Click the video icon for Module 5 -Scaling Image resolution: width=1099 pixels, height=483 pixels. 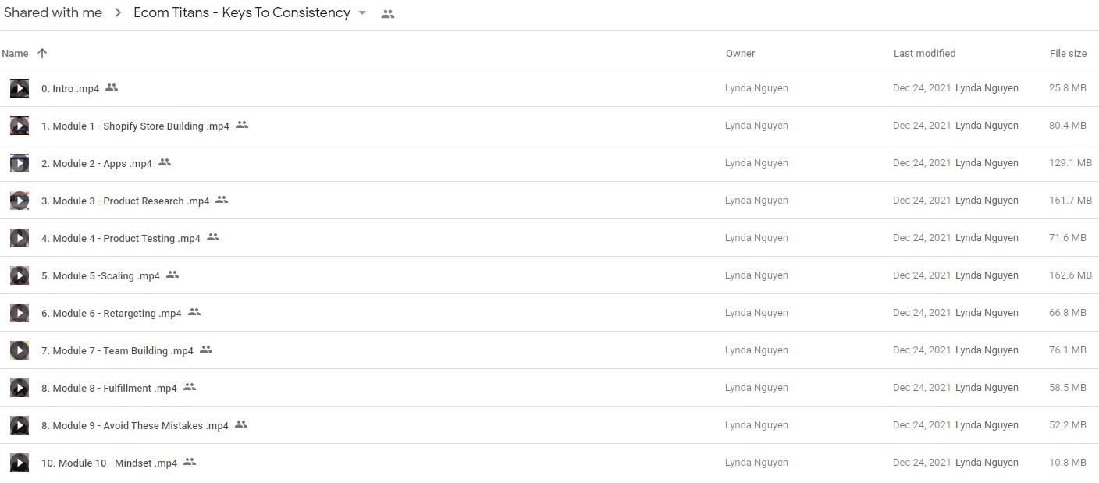(x=20, y=275)
